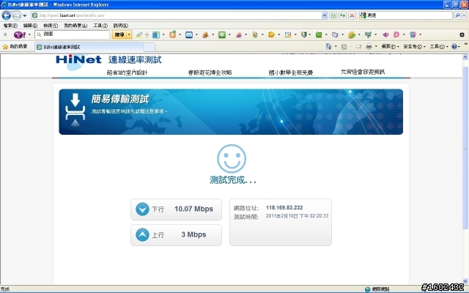Viewport: 469px width, 293px height.
Task: Open the 說明(H) menu
Action: [x=120, y=26]
